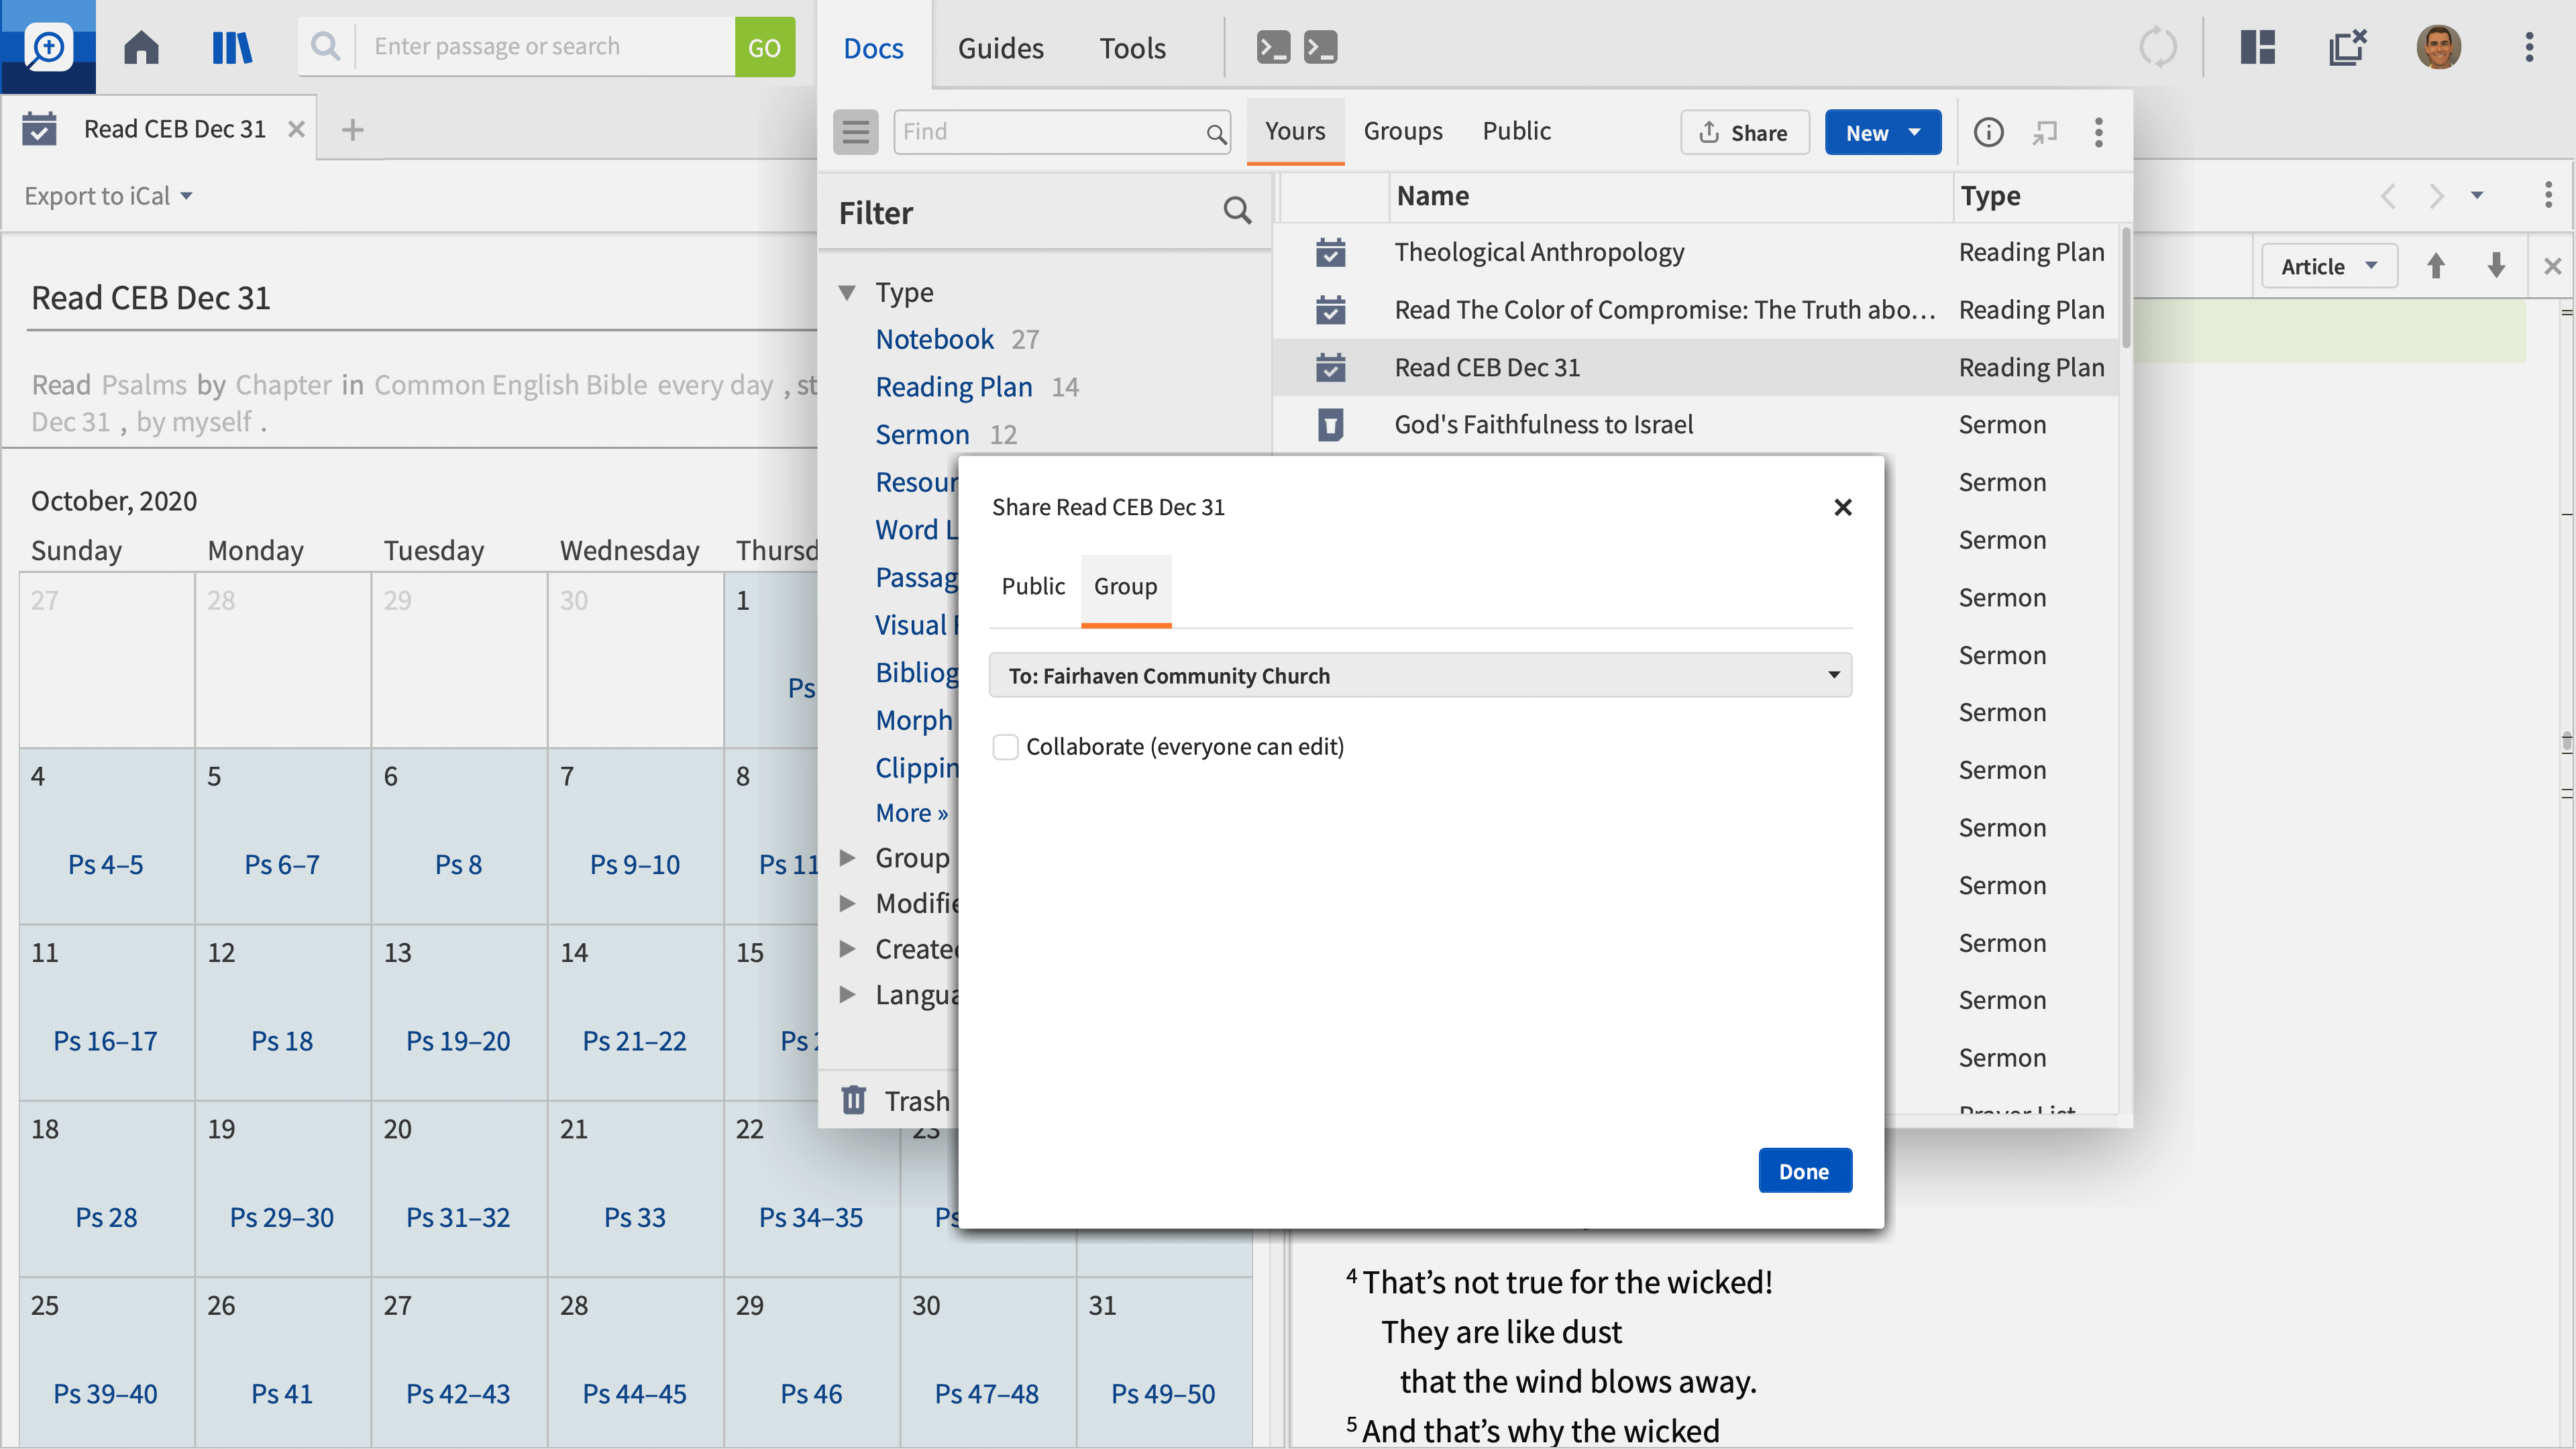Add a new tab with plus button

click(352, 130)
